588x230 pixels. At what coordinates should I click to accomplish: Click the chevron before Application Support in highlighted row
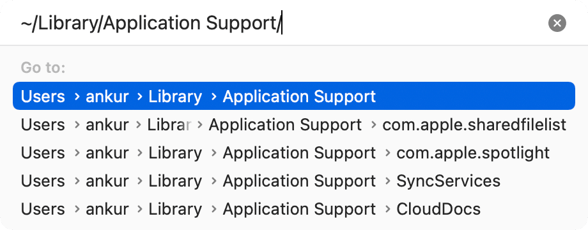pyautogui.click(x=214, y=96)
